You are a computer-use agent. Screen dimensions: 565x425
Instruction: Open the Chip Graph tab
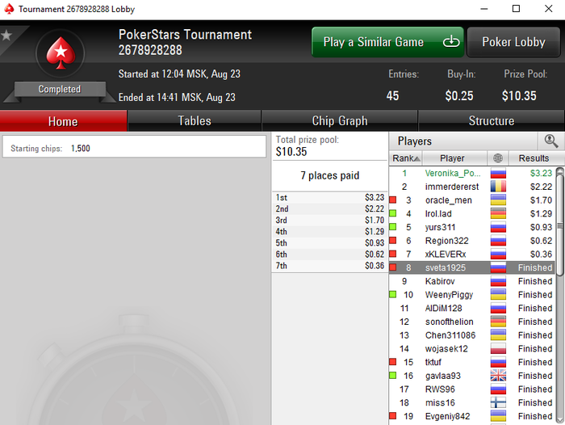pos(340,121)
